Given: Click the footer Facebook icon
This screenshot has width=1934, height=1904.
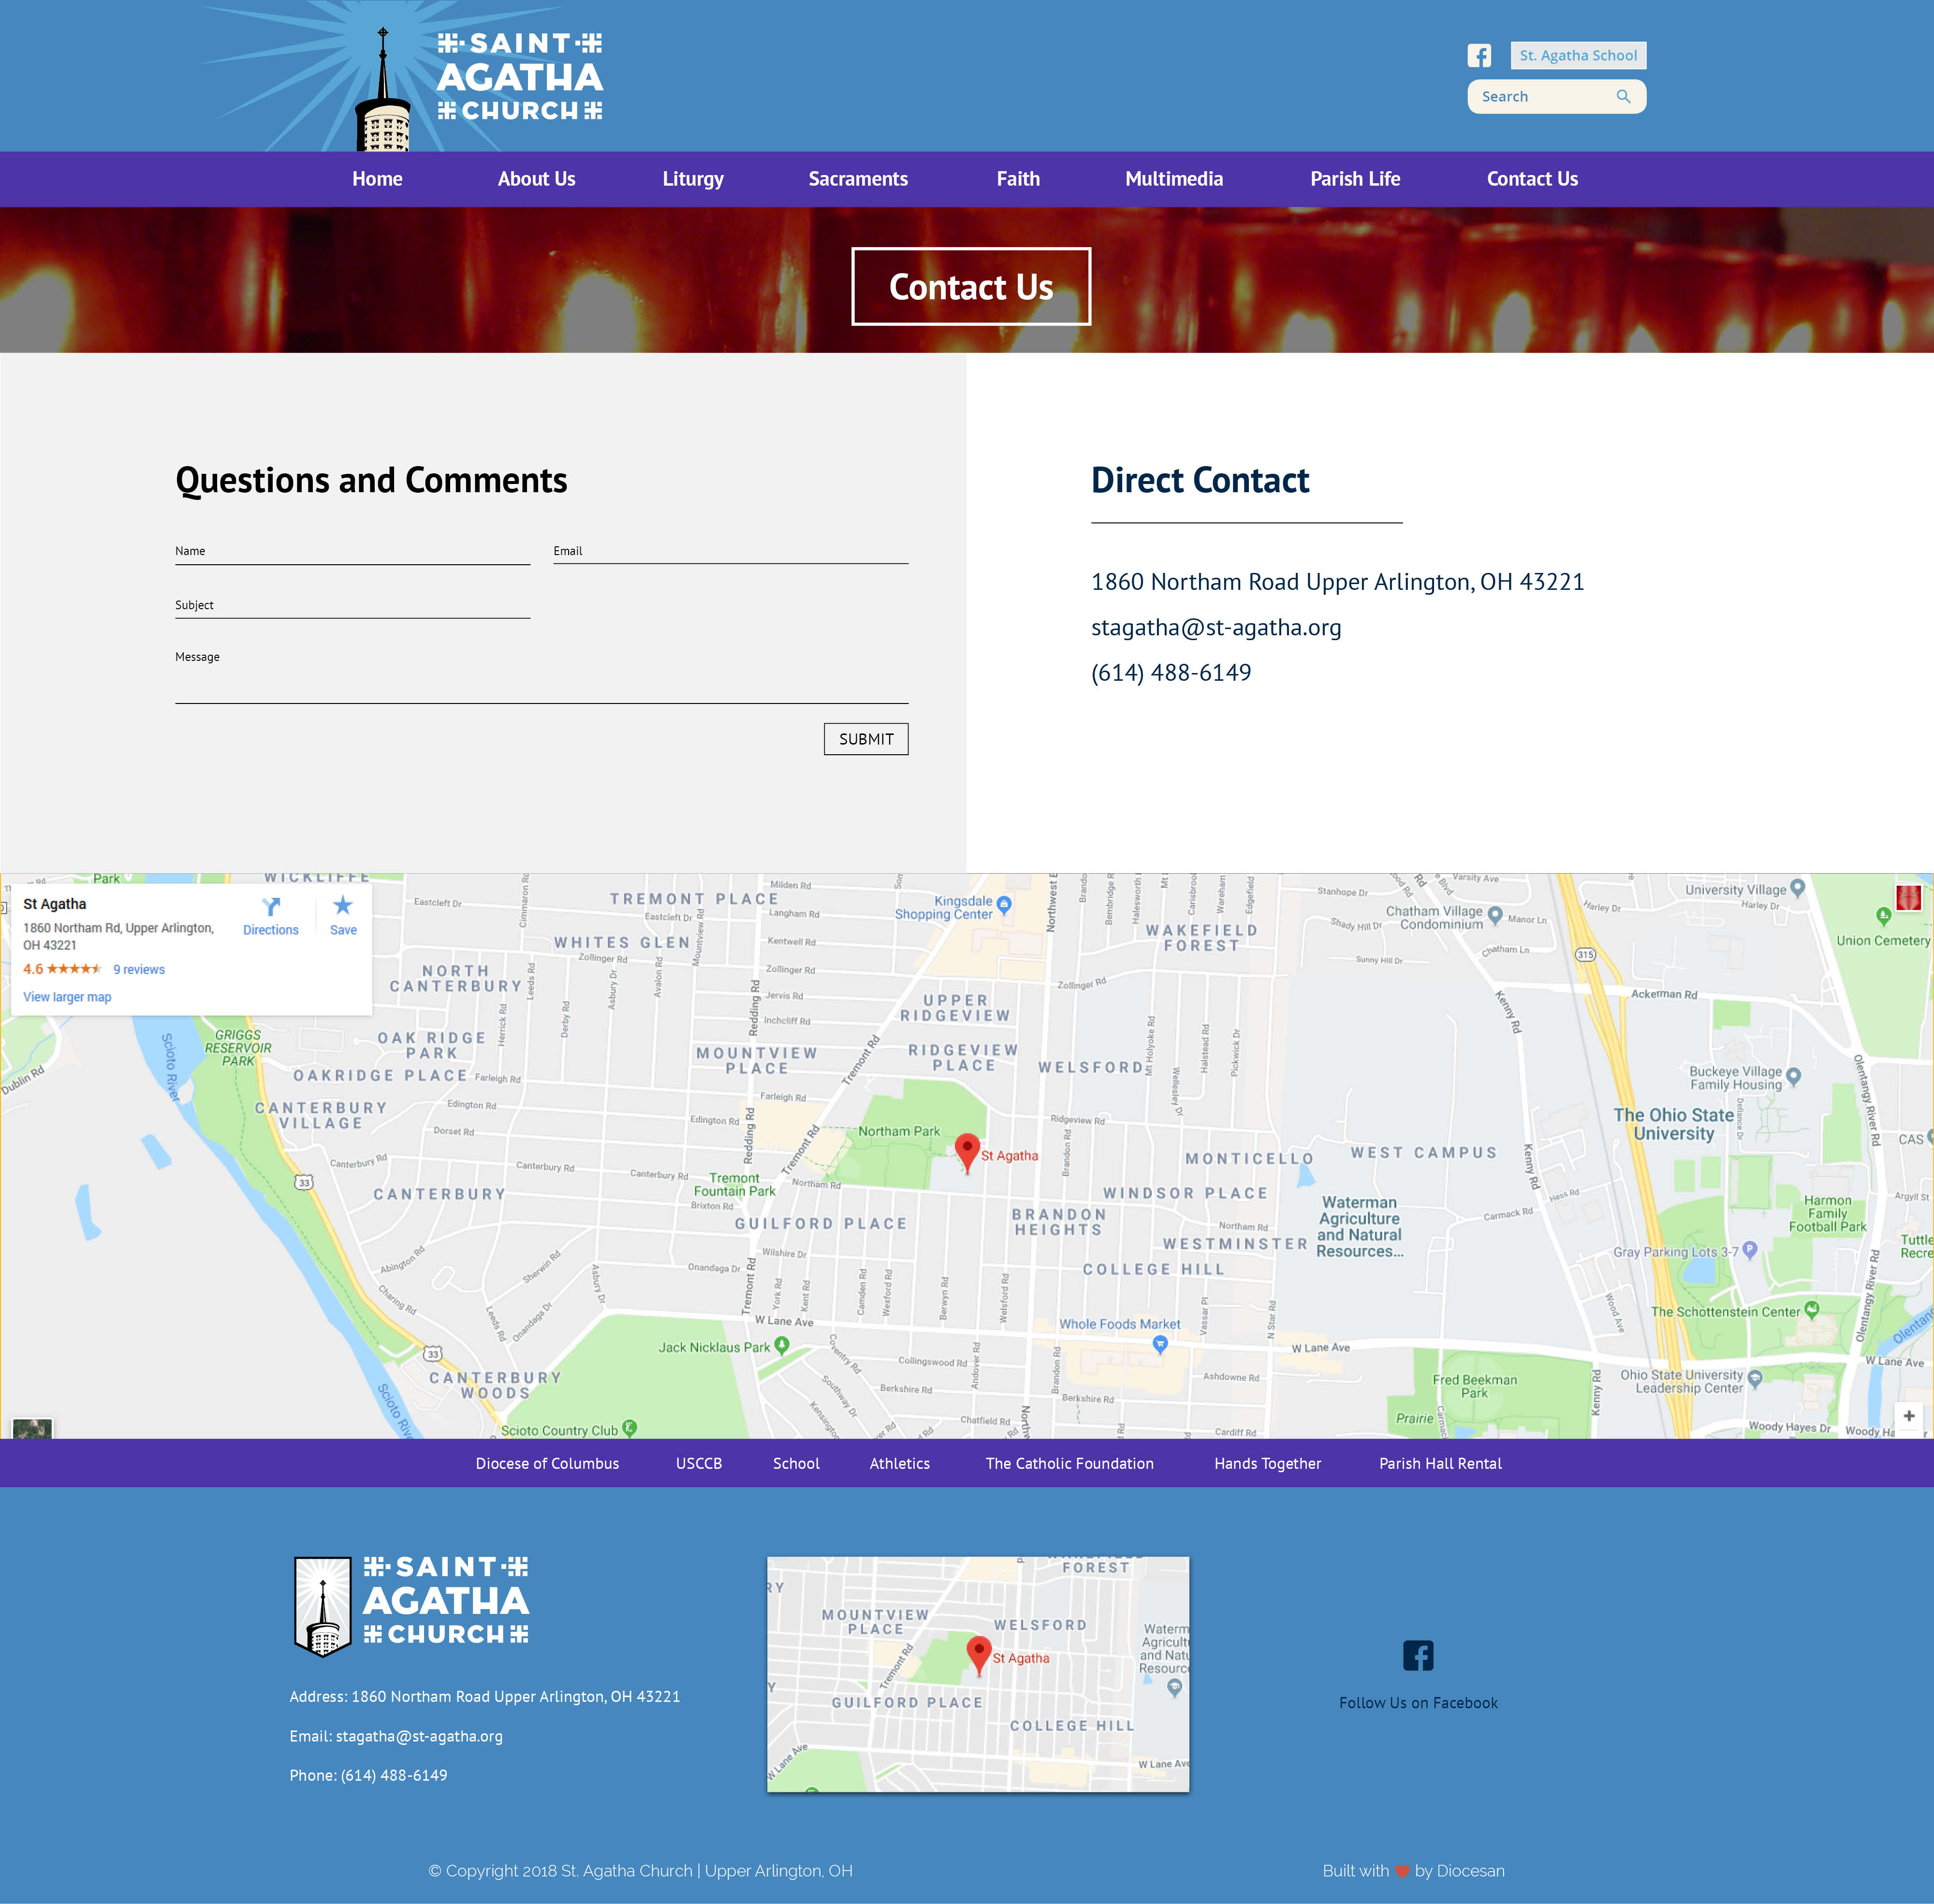Looking at the screenshot, I should click(1417, 1656).
